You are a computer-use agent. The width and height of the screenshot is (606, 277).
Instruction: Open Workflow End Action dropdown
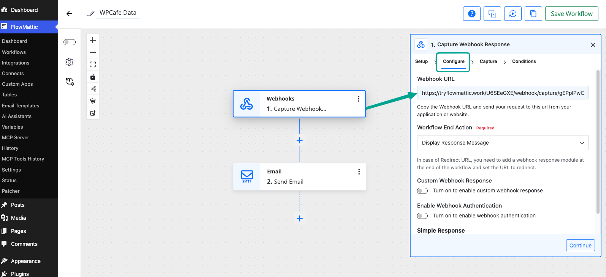(x=503, y=143)
